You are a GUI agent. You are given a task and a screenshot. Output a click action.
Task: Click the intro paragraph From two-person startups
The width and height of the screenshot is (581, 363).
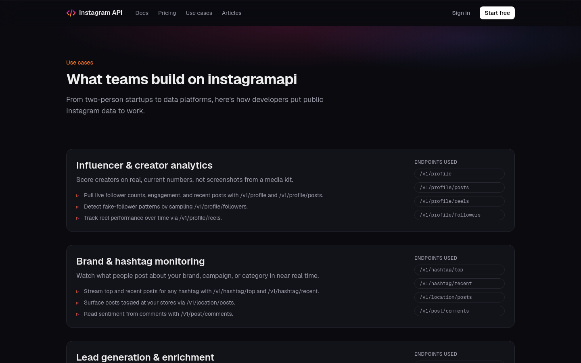point(194,105)
